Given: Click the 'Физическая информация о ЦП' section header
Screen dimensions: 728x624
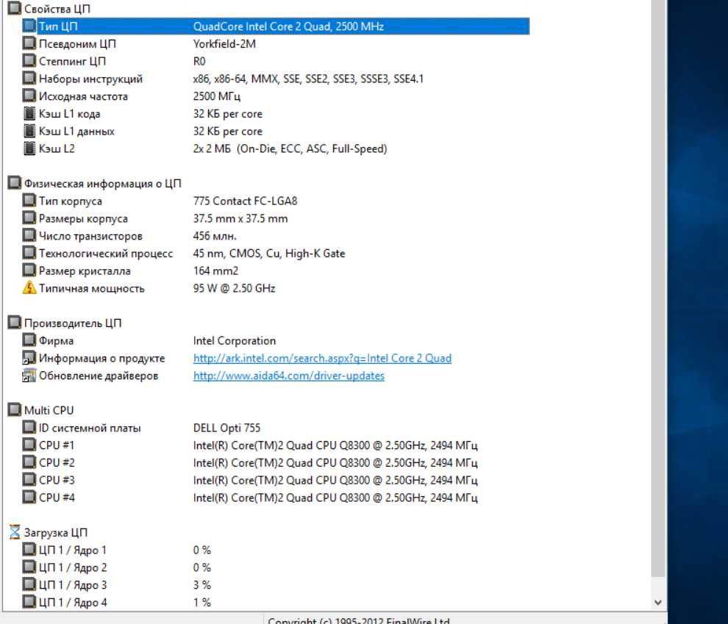Looking at the screenshot, I should [x=103, y=184].
